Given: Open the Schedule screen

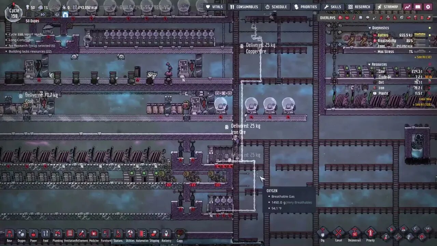Looking at the screenshot, I should [276, 7].
